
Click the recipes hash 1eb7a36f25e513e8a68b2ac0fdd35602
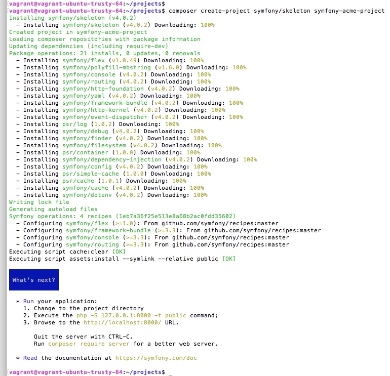pyautogui.click(x=176, y=216)
